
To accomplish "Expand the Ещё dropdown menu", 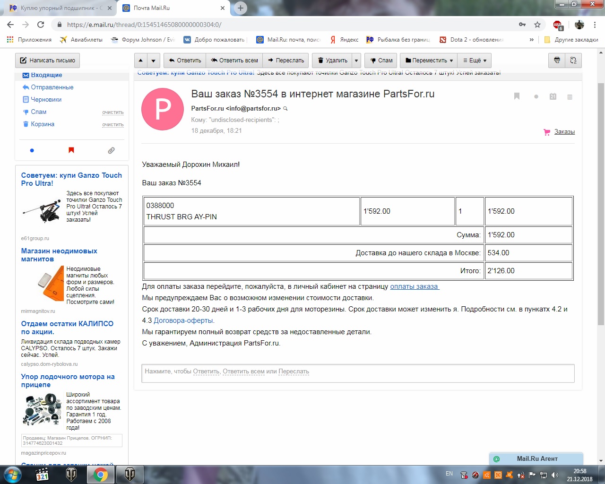I will click(x=475, y=60).
